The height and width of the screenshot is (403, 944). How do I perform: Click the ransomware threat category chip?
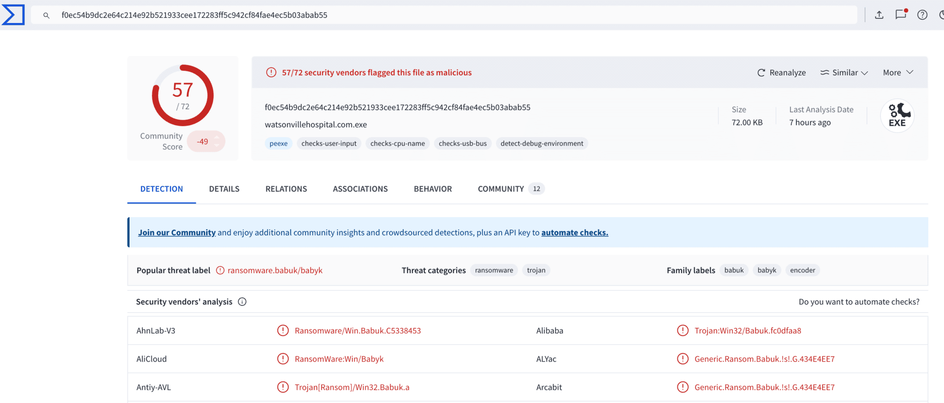494,271
